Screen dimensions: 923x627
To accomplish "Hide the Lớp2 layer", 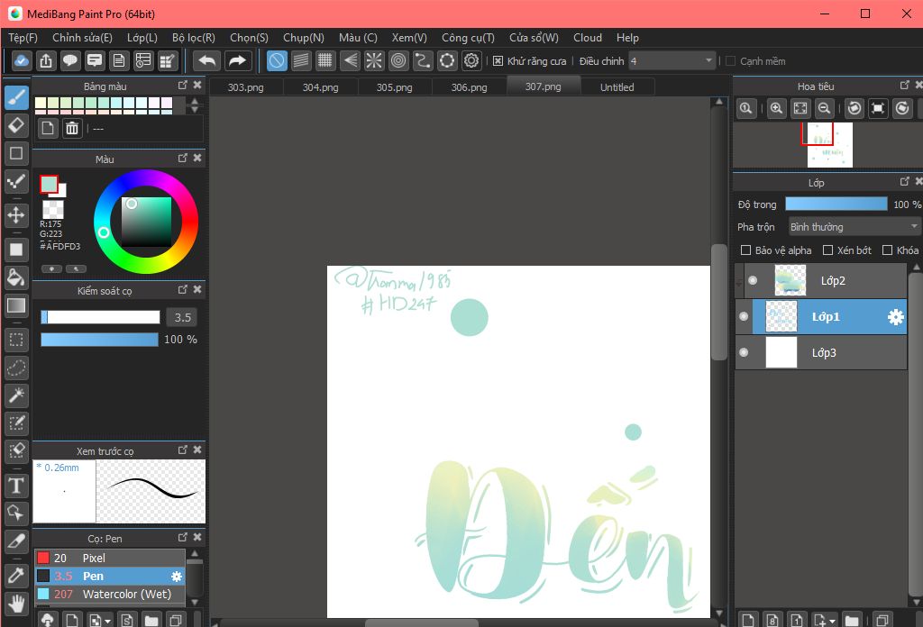I will click(x=753, y=280).
